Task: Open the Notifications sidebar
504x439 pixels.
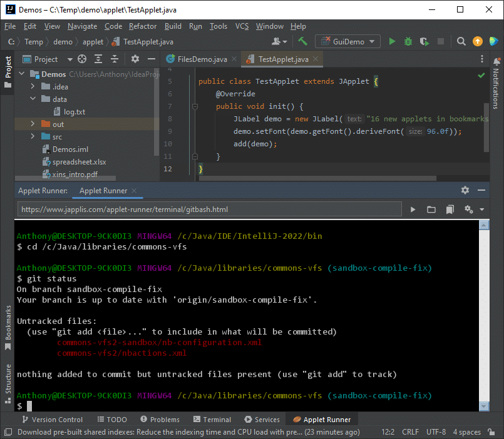Action: pyautogui.click(x=496, y=84)
